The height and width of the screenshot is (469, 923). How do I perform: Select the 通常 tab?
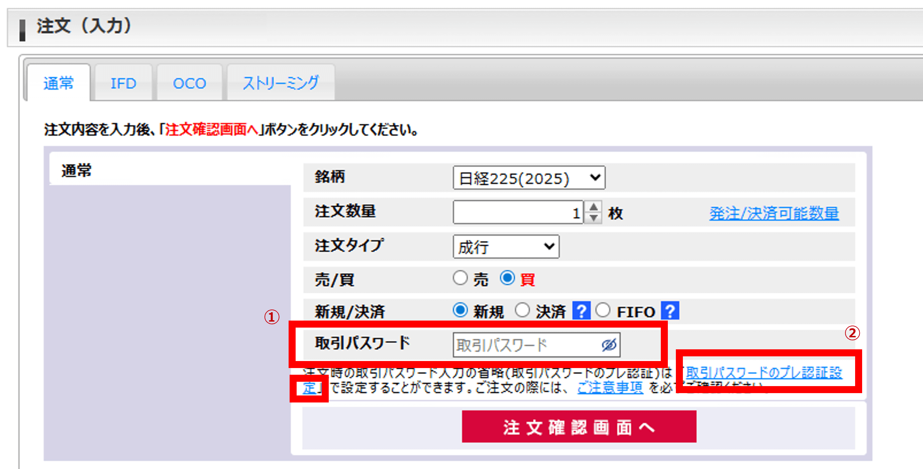(59, 83)
